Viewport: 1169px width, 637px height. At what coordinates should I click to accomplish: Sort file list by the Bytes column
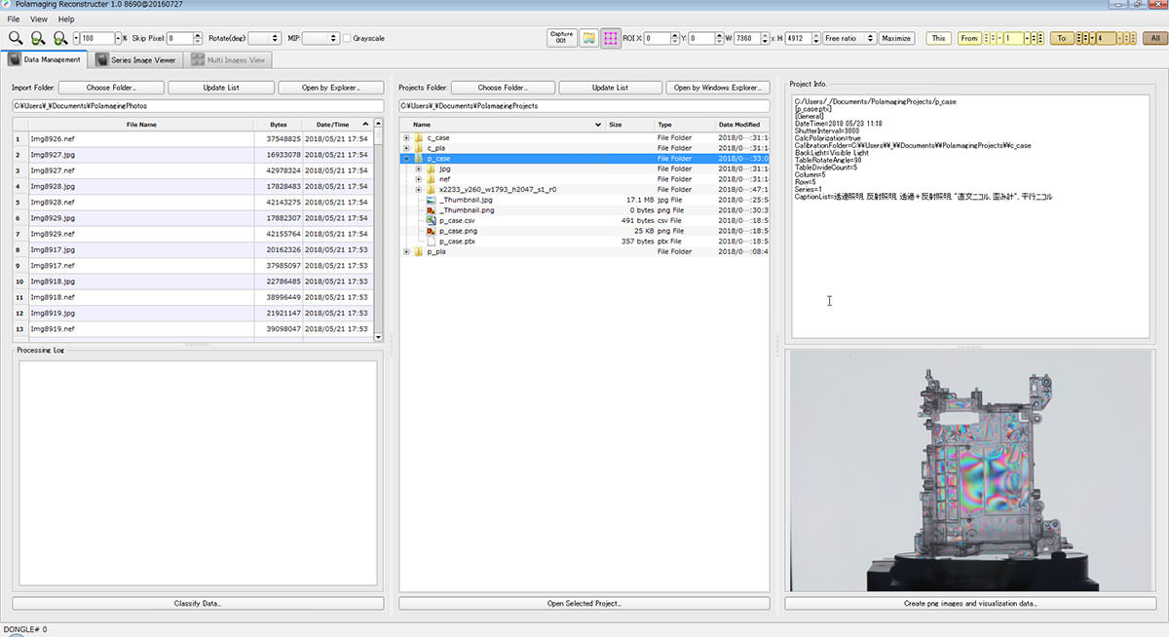pos(278,125)
